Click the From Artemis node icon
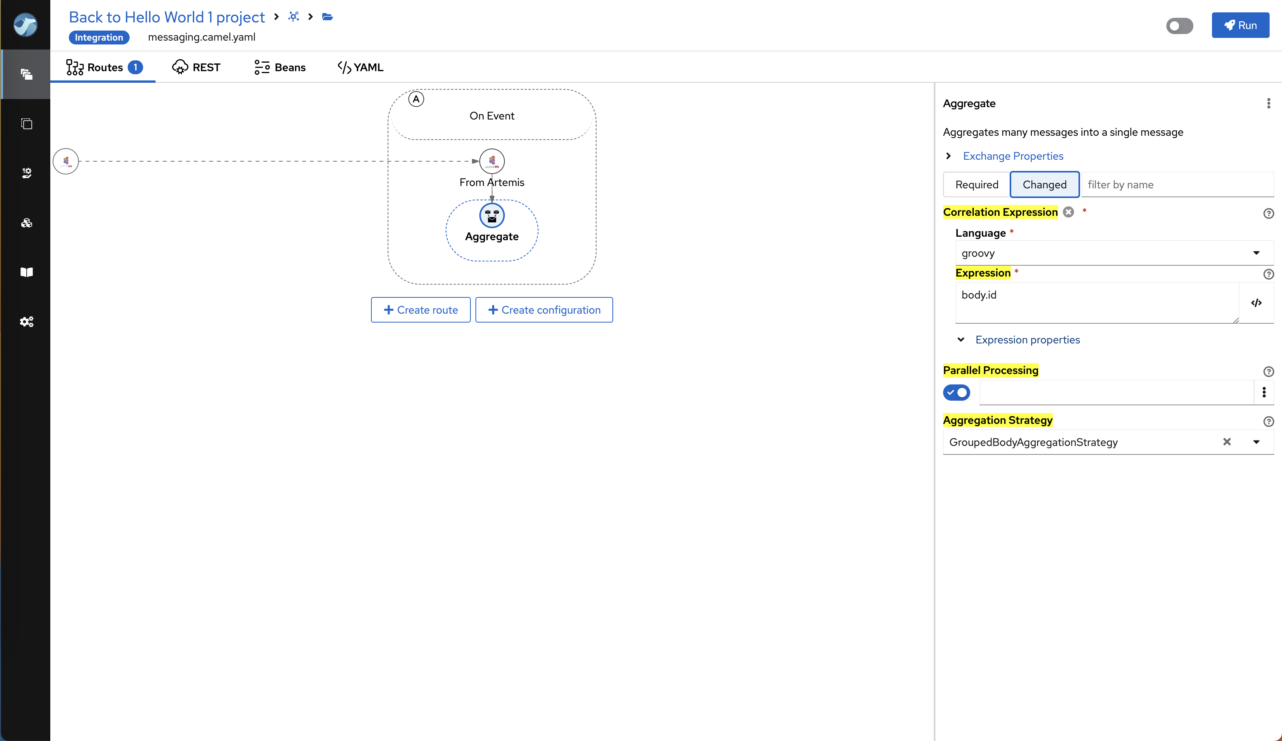 click(x=491, y=161)
